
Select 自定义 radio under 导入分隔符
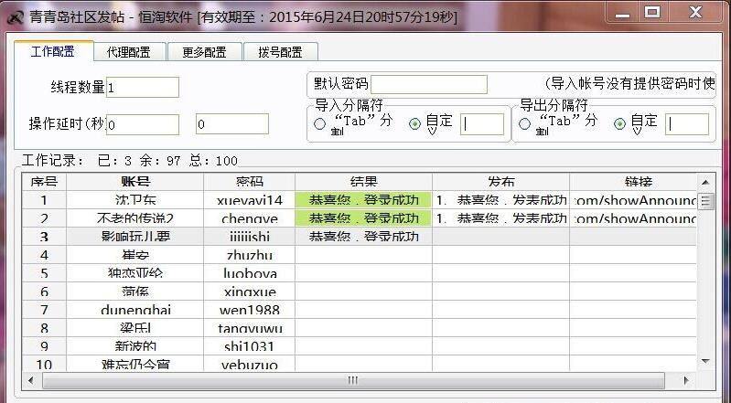[414, 124]
